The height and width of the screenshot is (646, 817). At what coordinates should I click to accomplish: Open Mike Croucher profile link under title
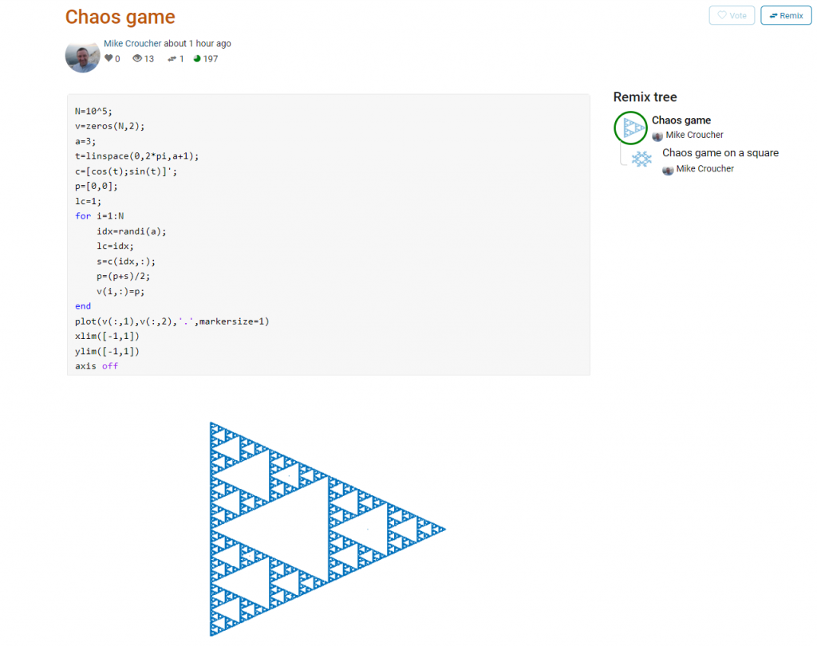pos(132,44)
